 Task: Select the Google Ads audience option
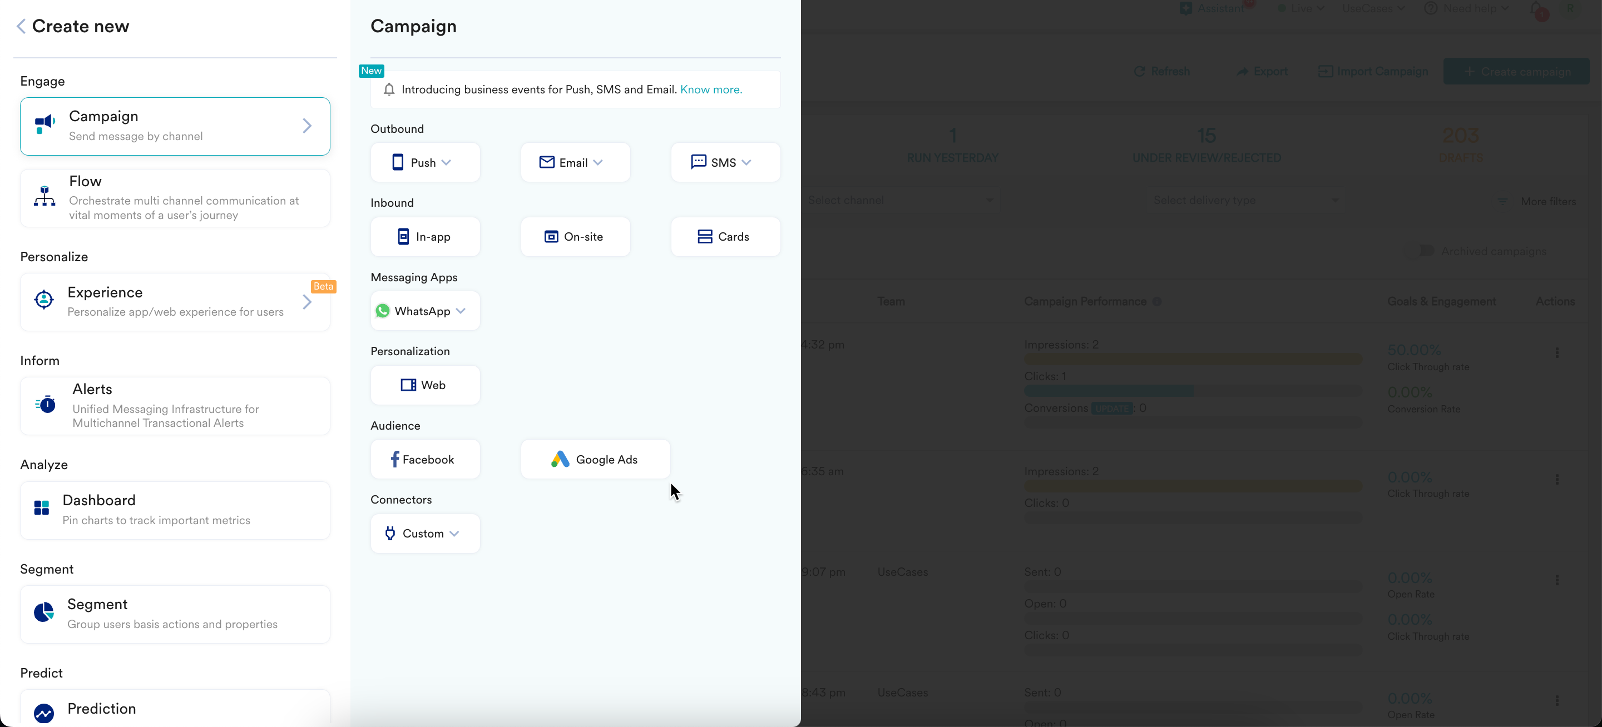click(x=595, y=459)
